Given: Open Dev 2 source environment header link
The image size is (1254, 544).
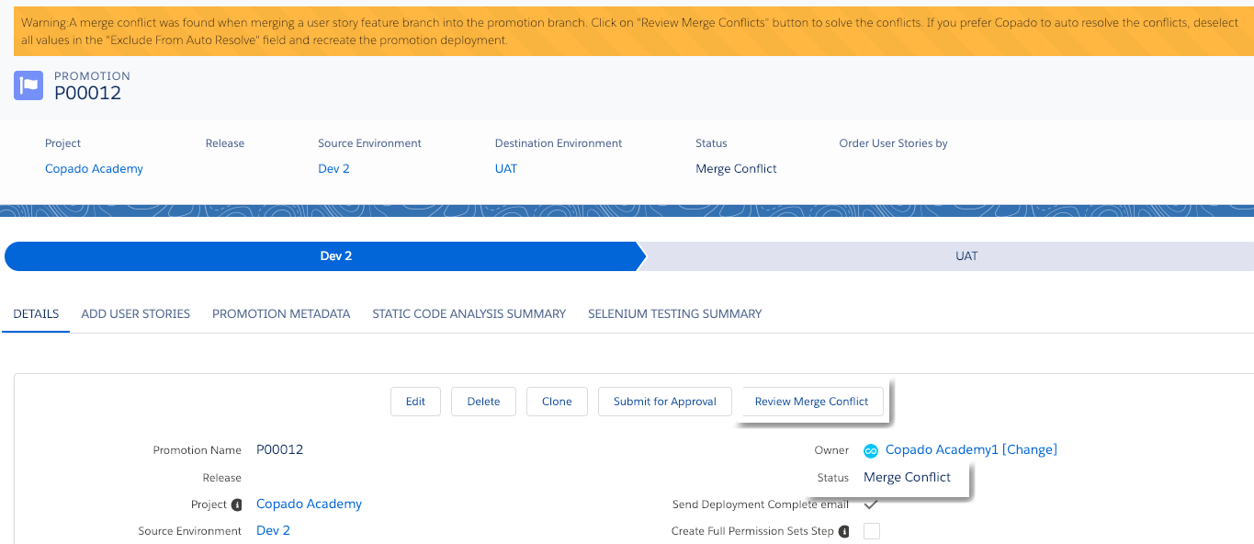Looking at the screenshot, I should click(x=333, y=169).
